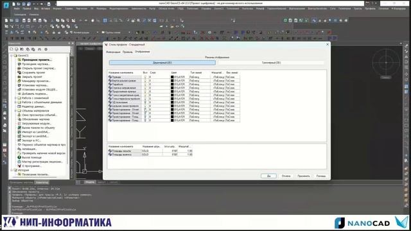This screenshot has height=231, width=411.
Task: Click Импорт из LandXML... item
Action: coord(36,132)
